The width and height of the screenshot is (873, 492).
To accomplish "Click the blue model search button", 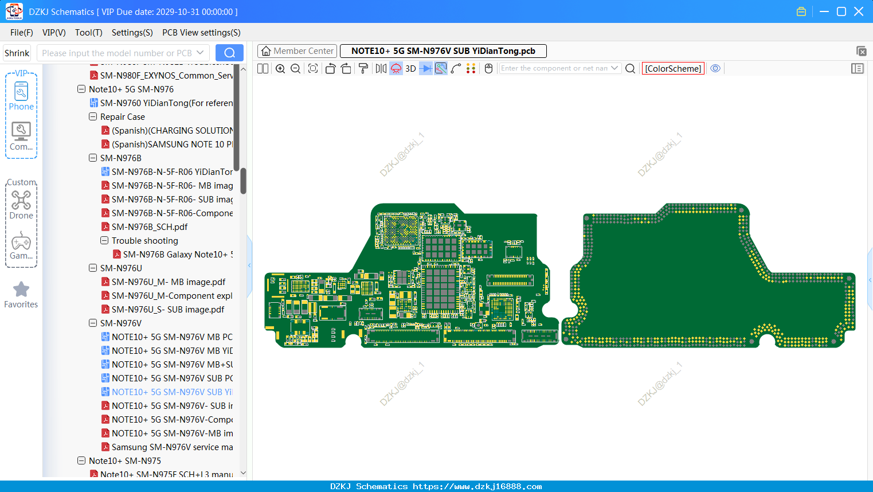I will (229, 53).
